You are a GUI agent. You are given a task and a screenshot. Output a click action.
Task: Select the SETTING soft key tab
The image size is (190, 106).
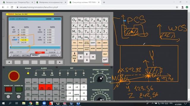coord(26,55)
